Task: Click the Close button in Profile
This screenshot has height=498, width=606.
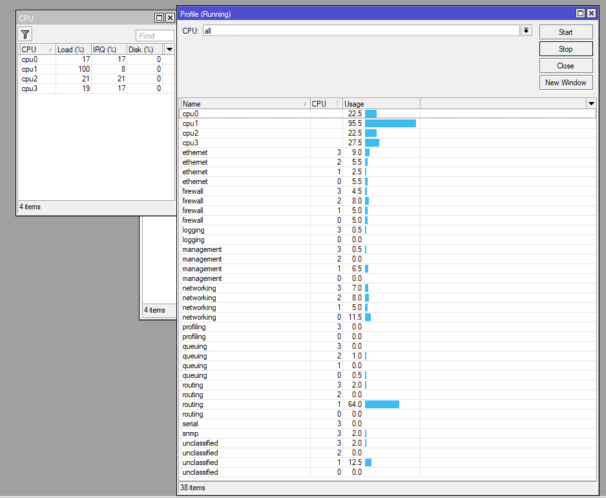Action: pyautogui.click(x=566, y=66)
